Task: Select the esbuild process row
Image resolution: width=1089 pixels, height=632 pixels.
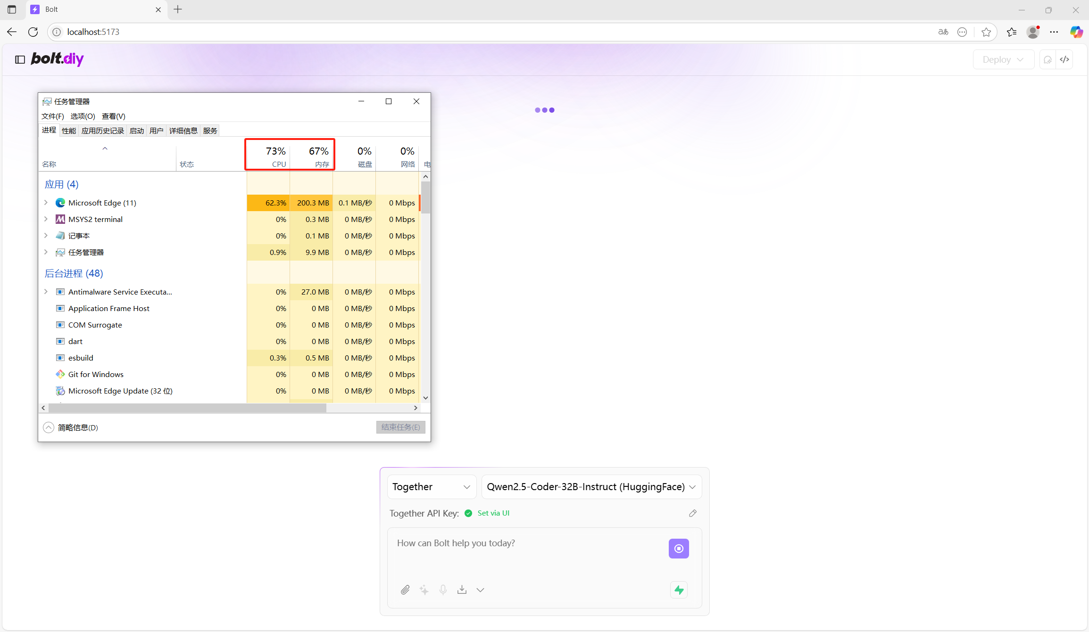Action: point(229,358)
